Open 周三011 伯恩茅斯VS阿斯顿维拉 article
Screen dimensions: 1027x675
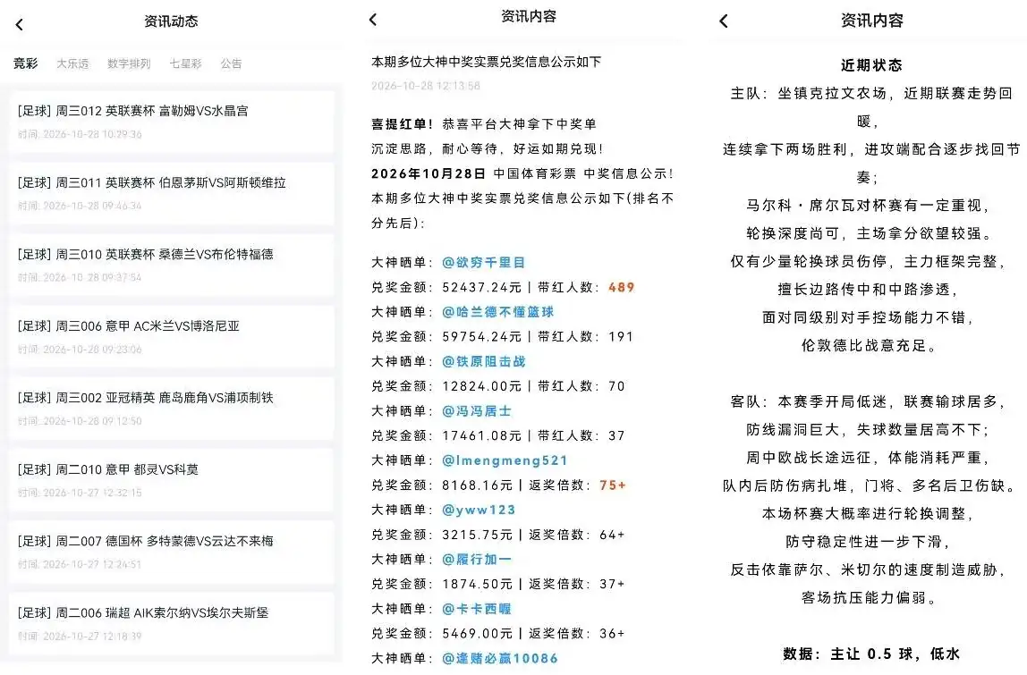point(171,193)
